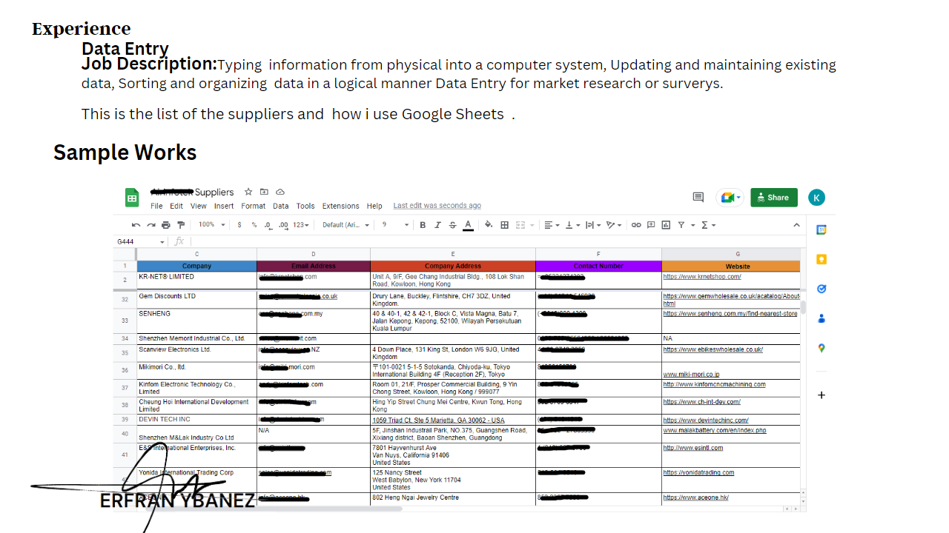Toggle italic formatting
This screenshot has height=533, width=949.
437,225
